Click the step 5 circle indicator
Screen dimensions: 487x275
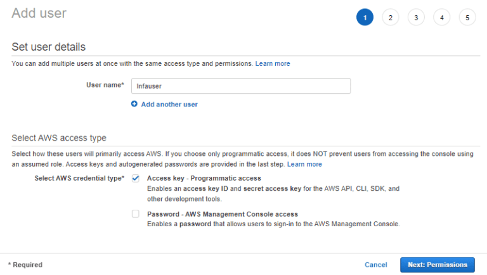(x=467, y=18)
